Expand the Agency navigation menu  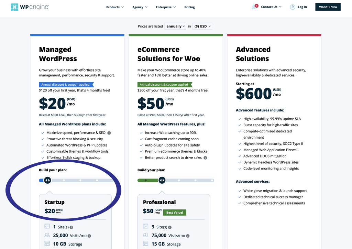[140, 7]
